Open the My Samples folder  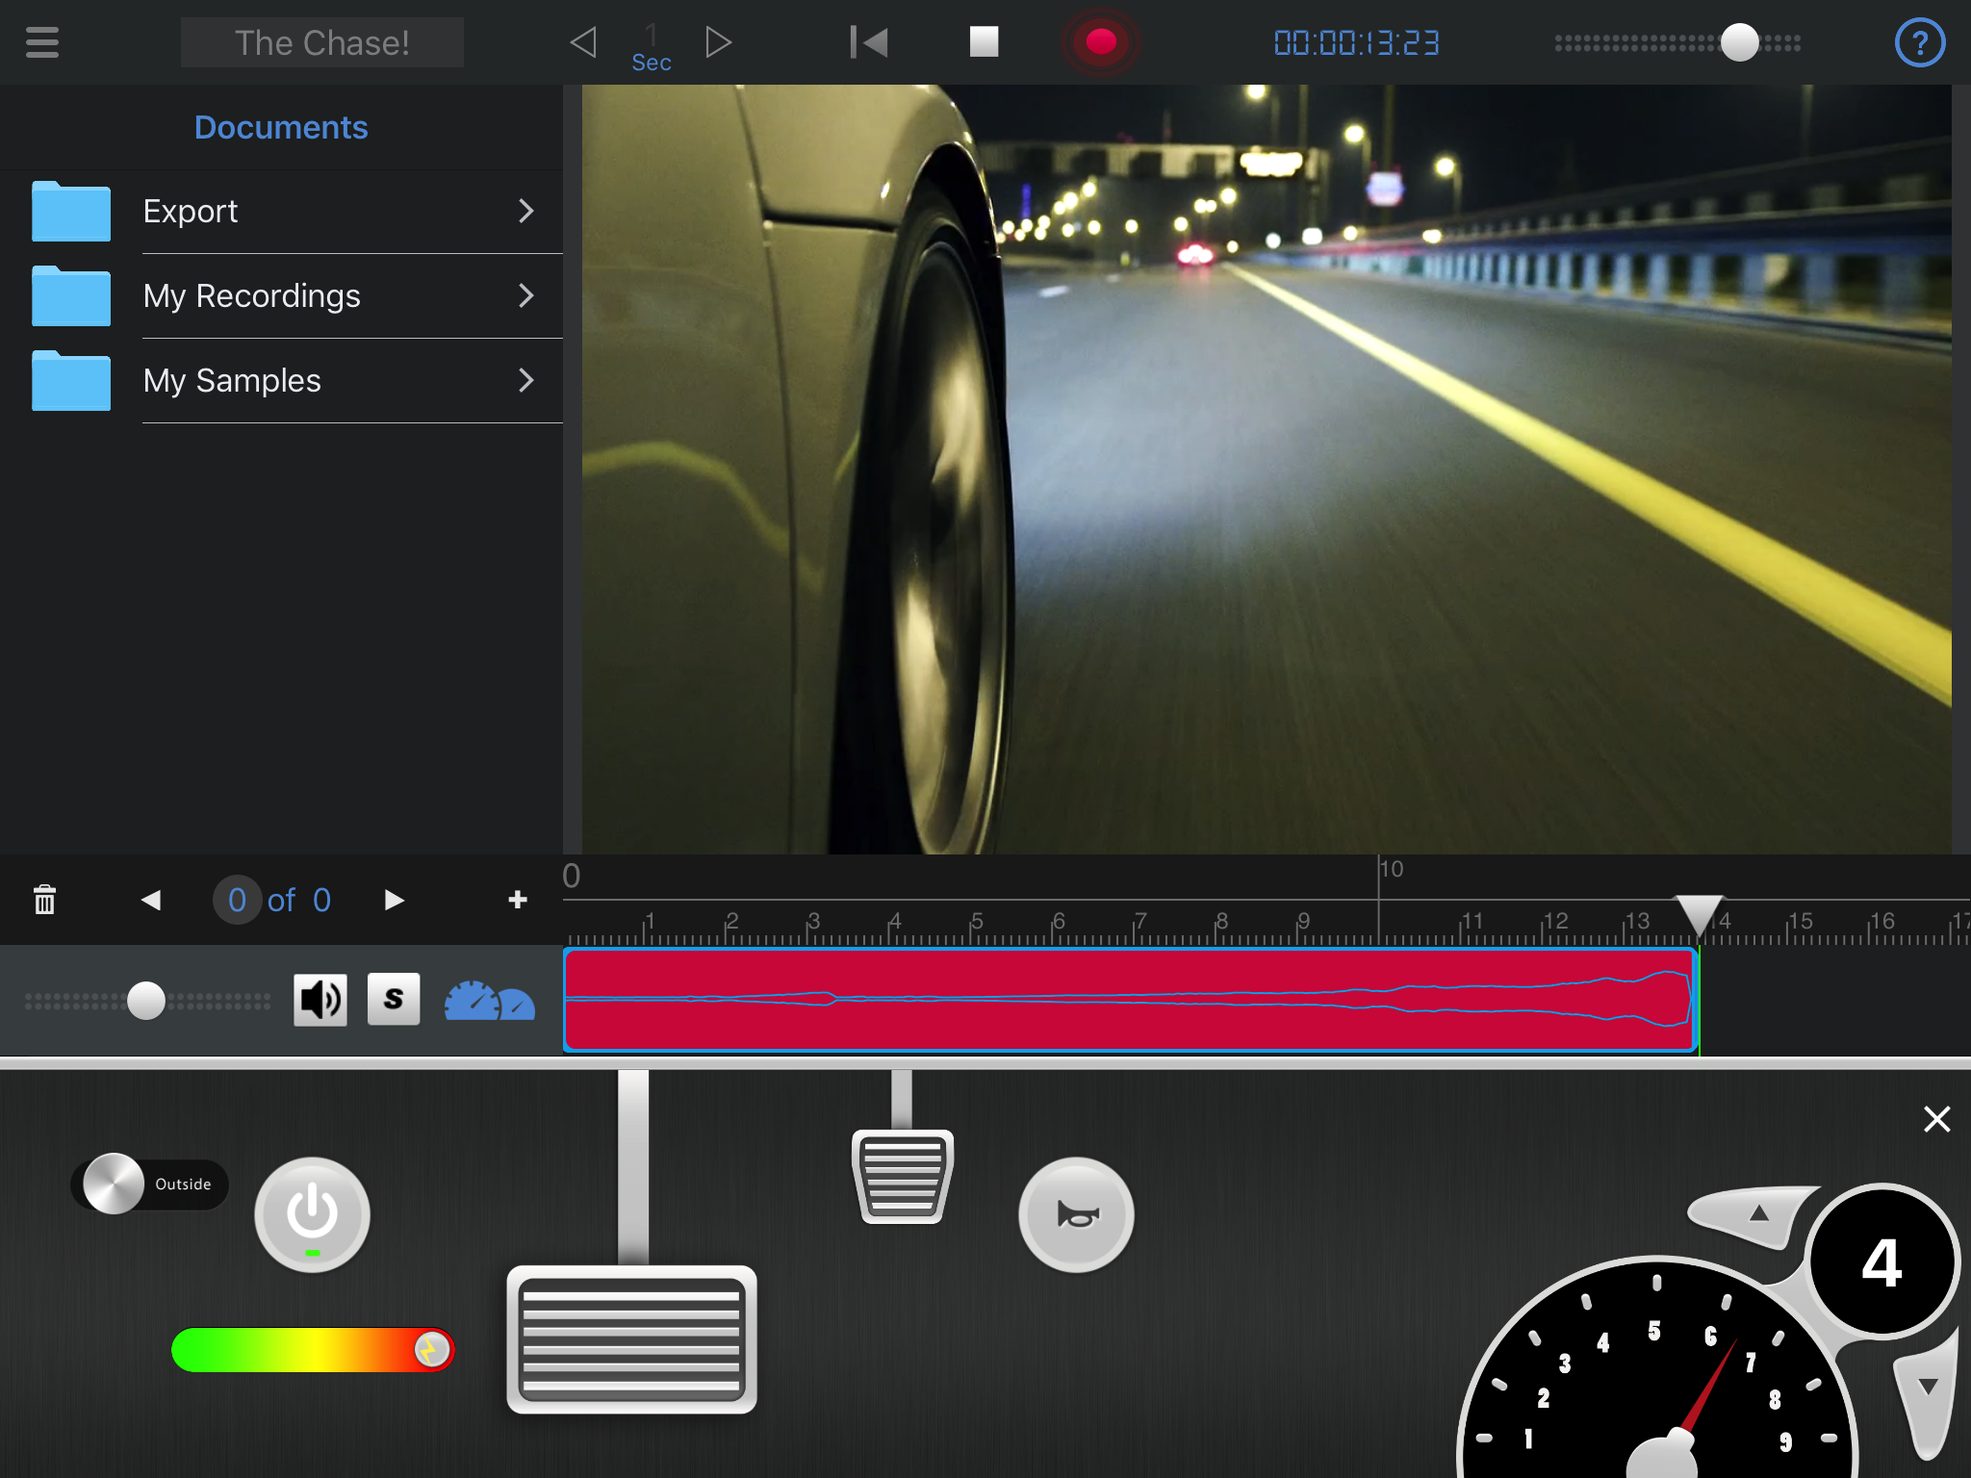tap(281, 381)
